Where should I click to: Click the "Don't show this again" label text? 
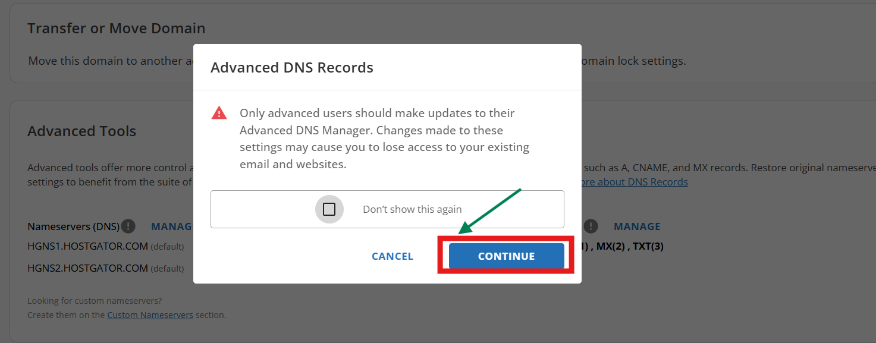click(412, 209)
